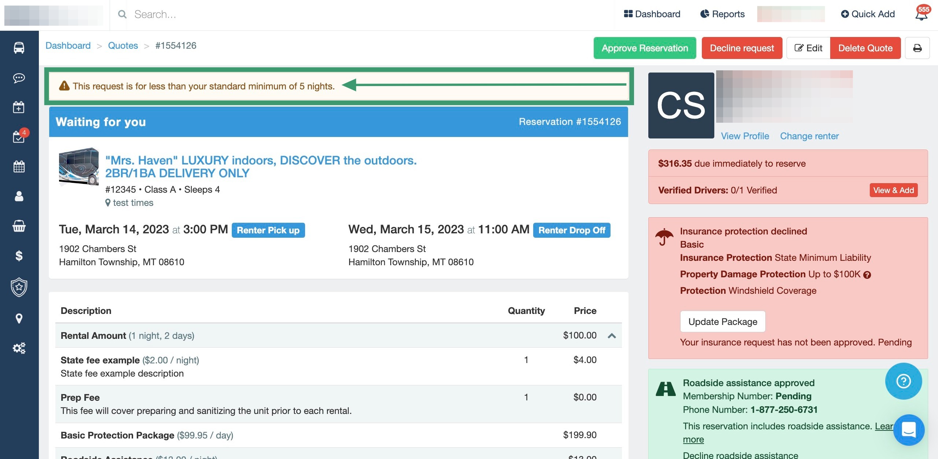938x459 pixels.
Task: Click the Property Damage Protection help icon
Action: coord(867,275)
